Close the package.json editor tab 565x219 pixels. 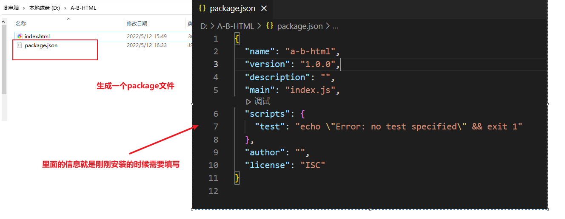pyautogui.click(x=264, y=8)
